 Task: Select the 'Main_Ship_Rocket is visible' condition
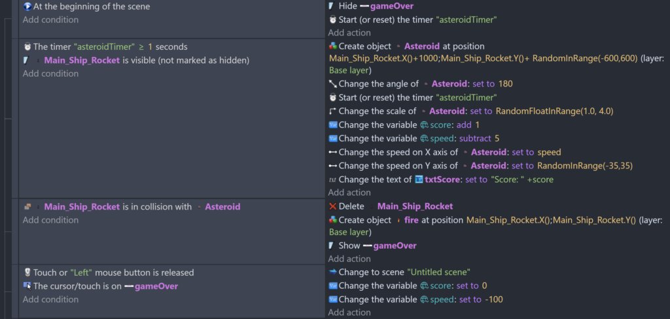(147, 60)
